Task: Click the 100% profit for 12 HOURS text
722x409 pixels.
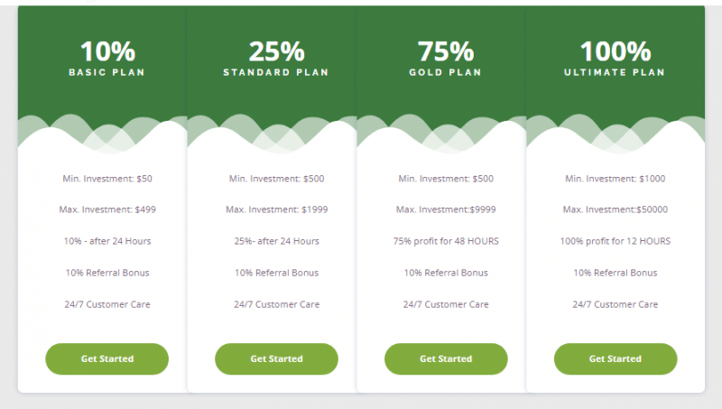Action: tap(616, 241)
